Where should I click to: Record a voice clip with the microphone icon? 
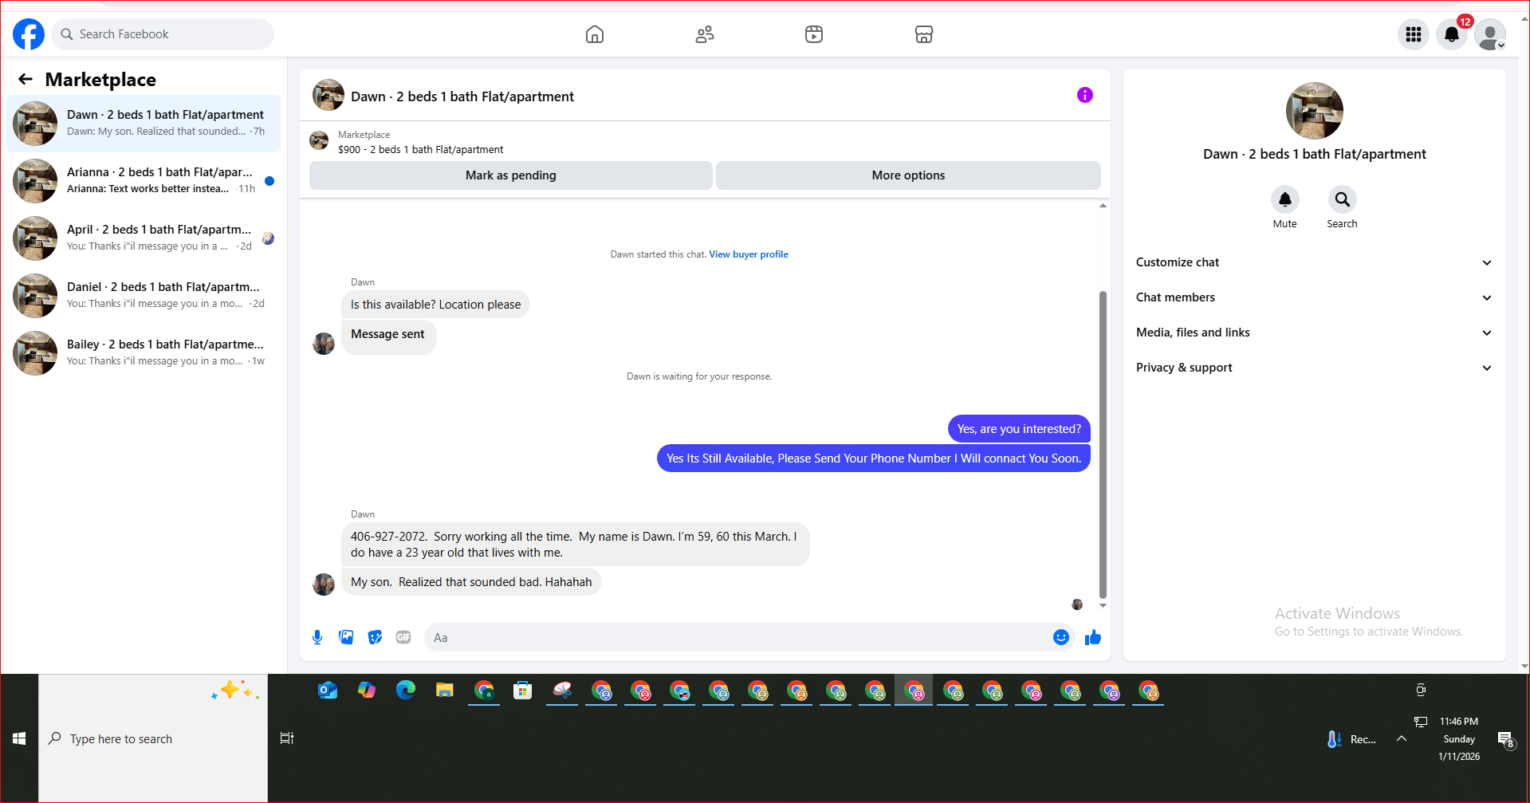click(x=317, y=637)
